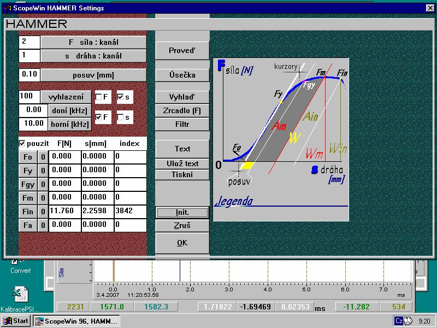Image resolution: width=437 pixels, height=328 pixels.
Task: Uncheck the F checkbox in the kHz filter row
Action: coord(99,117)
